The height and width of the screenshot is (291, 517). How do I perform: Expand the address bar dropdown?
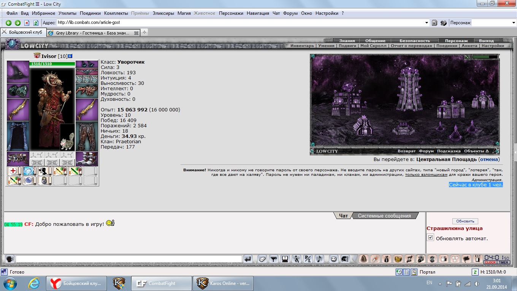point(427,23)
